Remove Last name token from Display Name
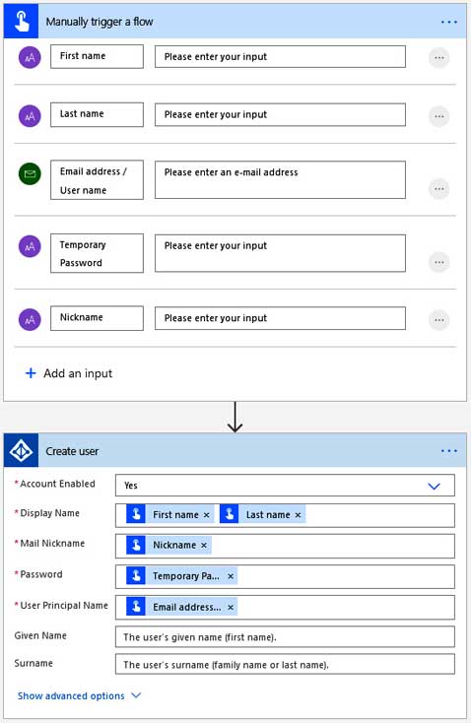Viewport: 471px width, 723px height. (298, 514)
